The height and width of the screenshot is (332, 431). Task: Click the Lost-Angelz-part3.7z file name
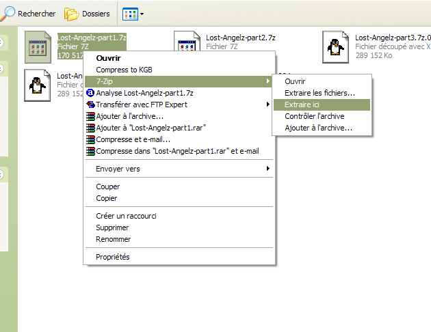click(393, 38)
